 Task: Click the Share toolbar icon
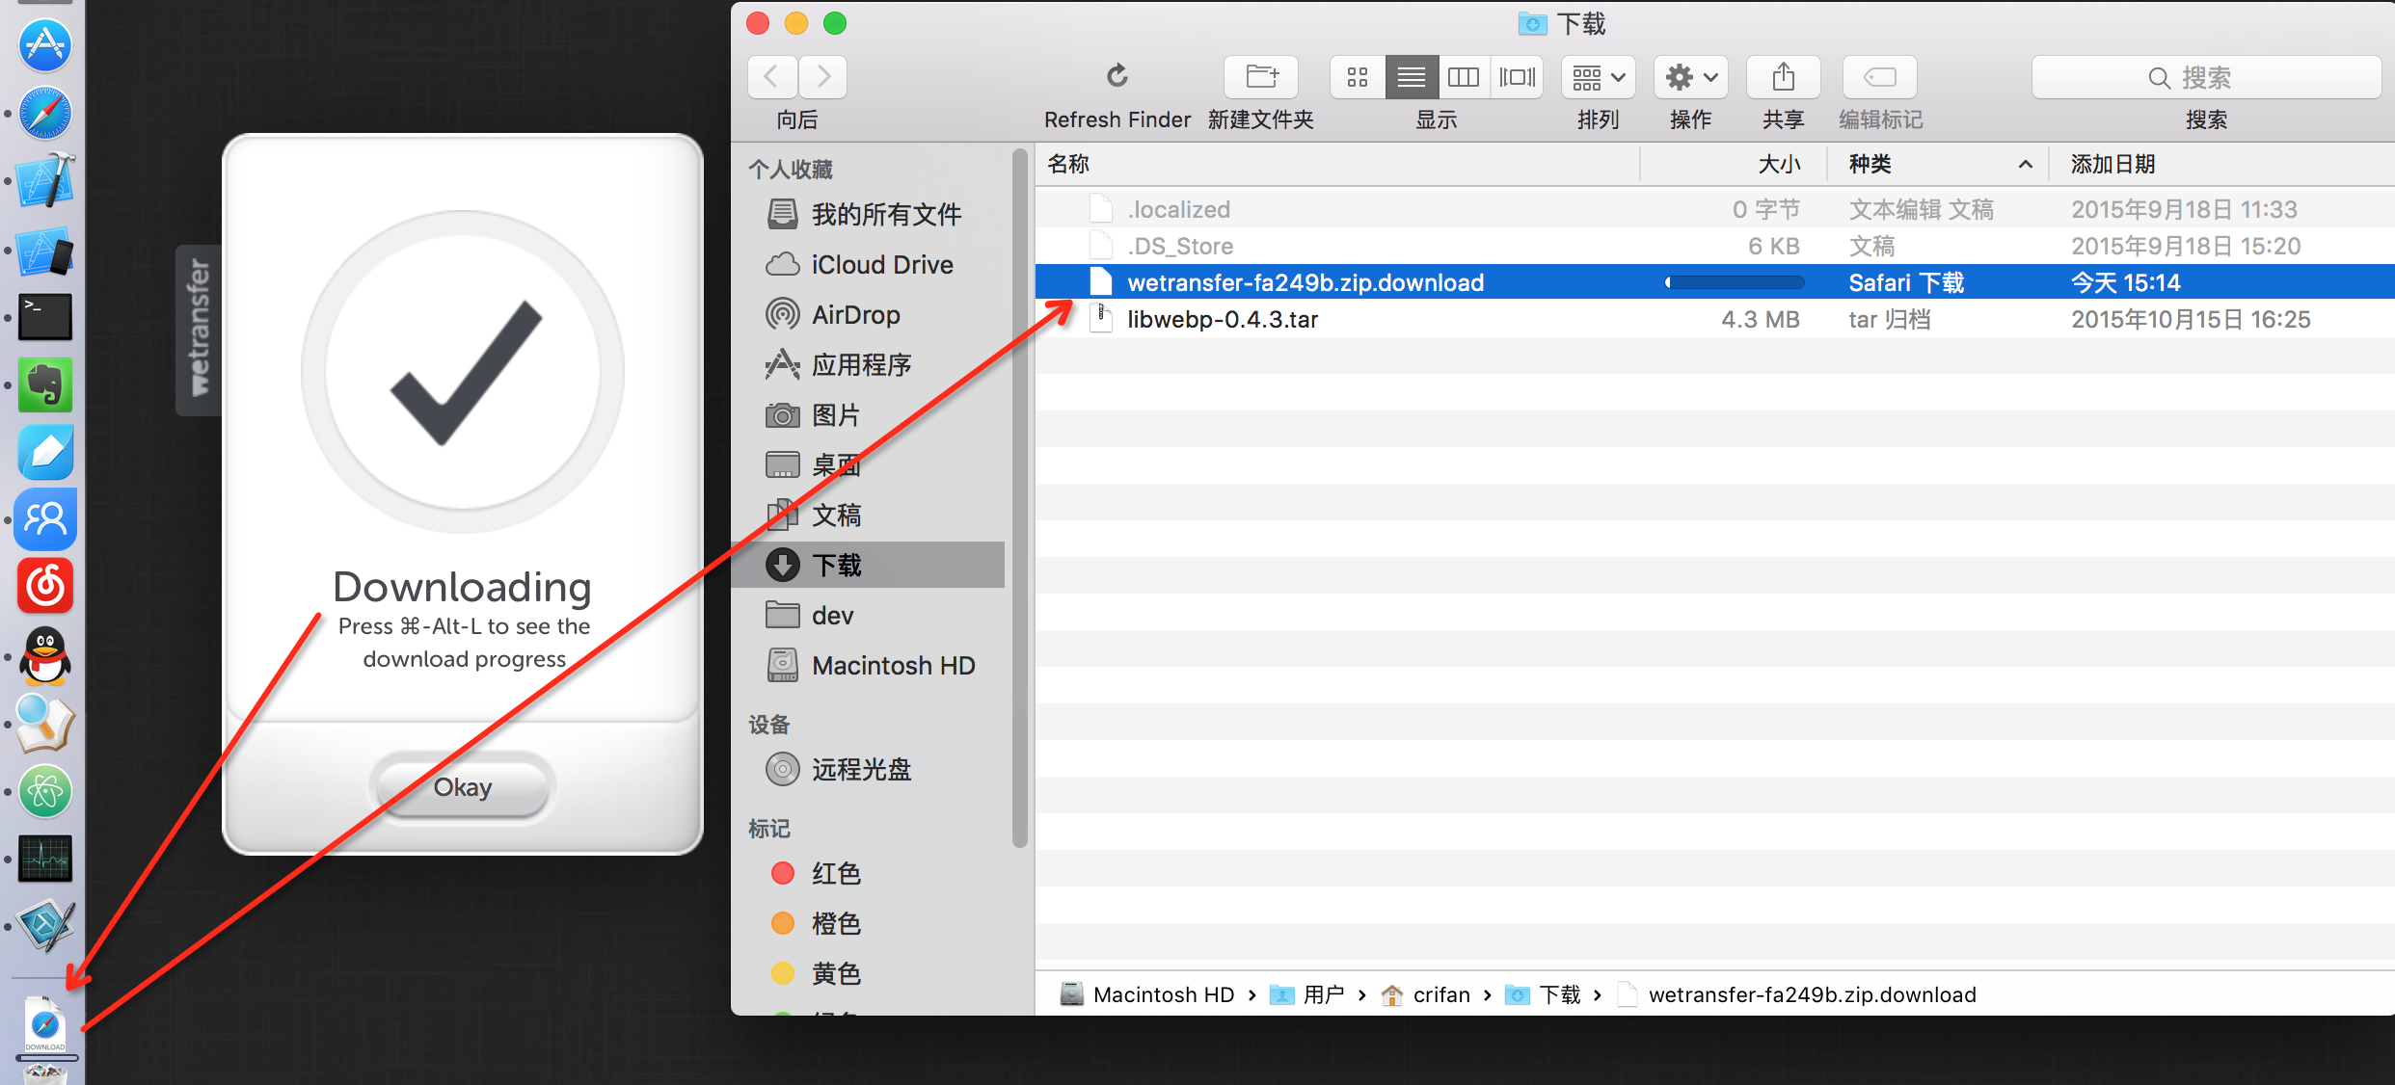[x=1783, y=77]
